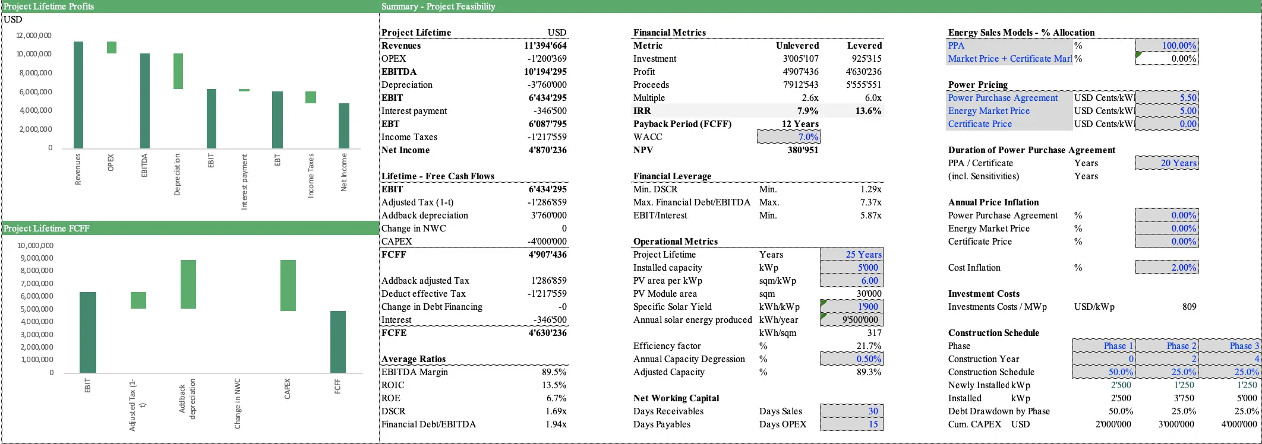The image size is (1262, 444).
Task: Select the Addback depreciation bar in FCFF chart
Action: 188,284
